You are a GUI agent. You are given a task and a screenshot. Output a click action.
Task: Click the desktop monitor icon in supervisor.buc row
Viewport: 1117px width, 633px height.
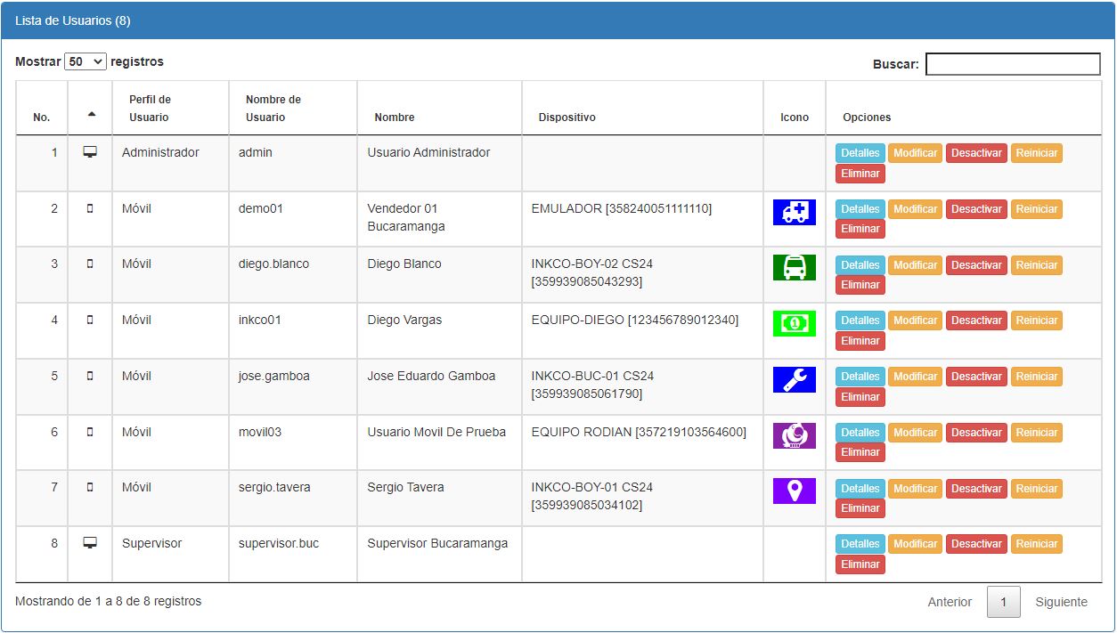(x=90, y=543)
